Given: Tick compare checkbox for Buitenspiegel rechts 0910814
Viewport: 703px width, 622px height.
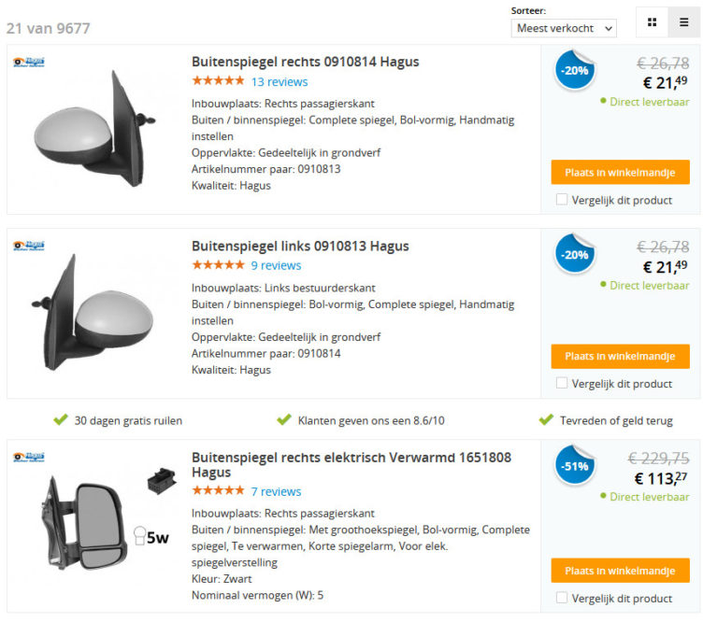Looking at the screenshot, I should click(x=562, y=199).
